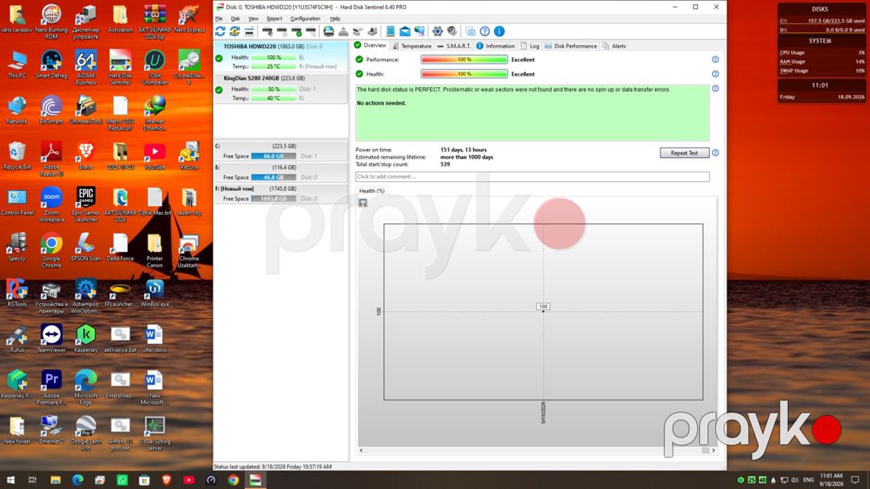Open WhatsApp from the taskbar
The image size is (870, 489).
point(122,479)
